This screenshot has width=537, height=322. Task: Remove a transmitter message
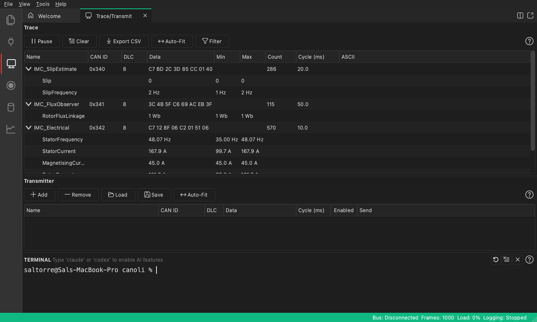(78, 195)
